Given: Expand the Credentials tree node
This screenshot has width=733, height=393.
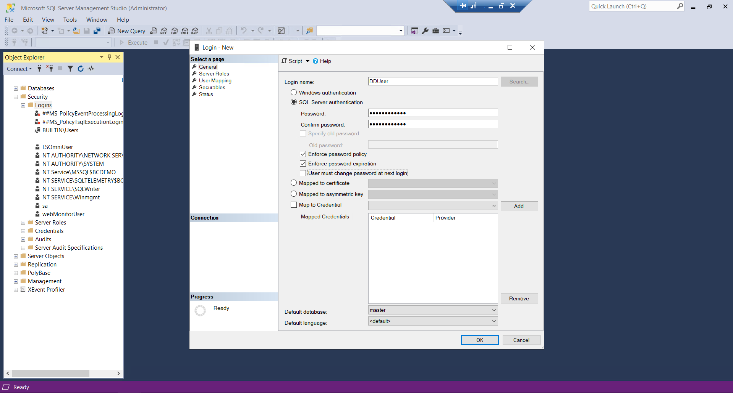Looking at the screenshot, I should click(23, 231).
